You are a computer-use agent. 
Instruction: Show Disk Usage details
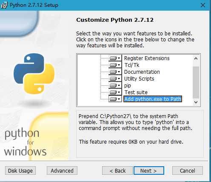[20, 170]
